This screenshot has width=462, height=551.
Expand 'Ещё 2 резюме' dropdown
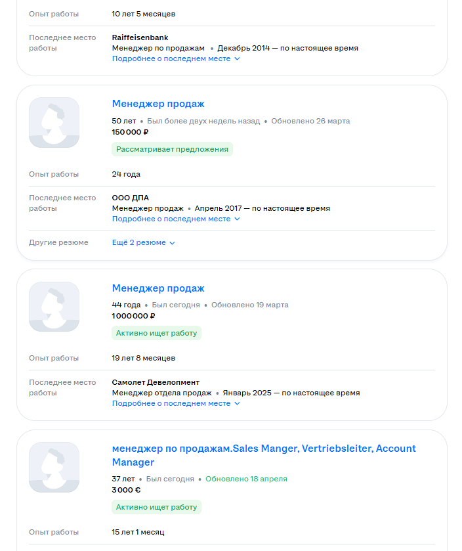(x=138, y=242)
